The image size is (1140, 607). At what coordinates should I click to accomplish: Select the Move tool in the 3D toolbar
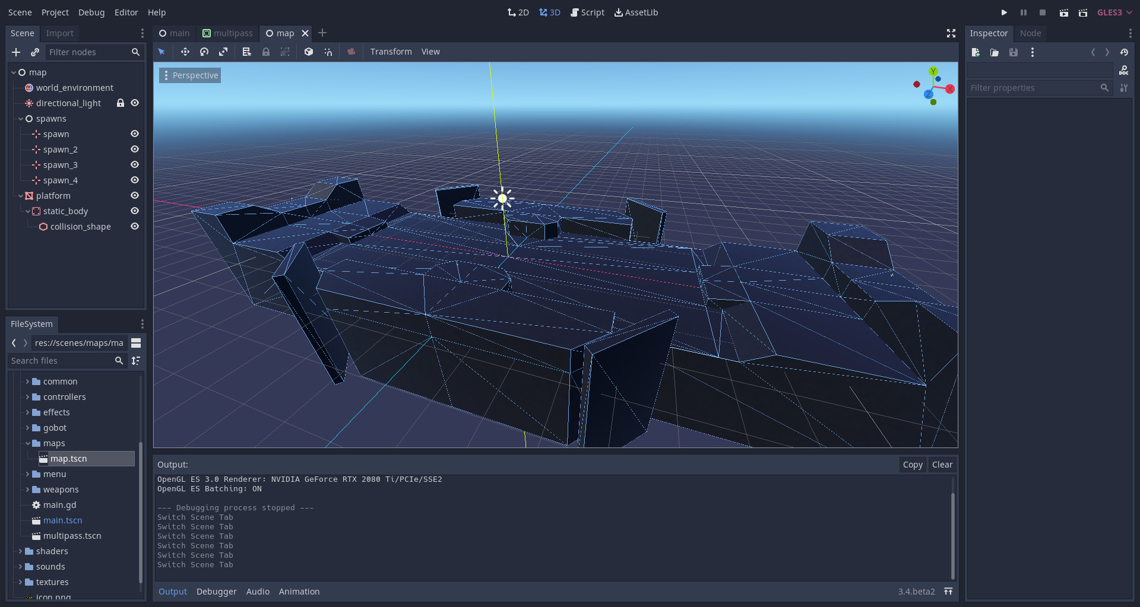(185, 52)
